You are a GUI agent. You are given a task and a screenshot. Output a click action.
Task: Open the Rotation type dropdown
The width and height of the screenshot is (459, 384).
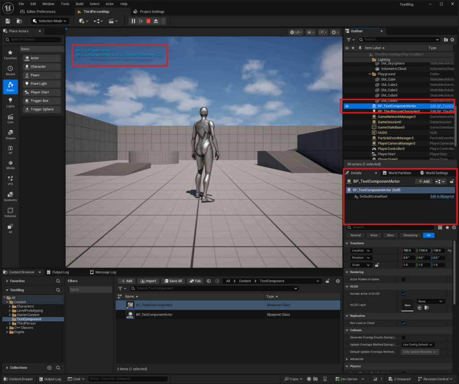(x=361, y=258)
